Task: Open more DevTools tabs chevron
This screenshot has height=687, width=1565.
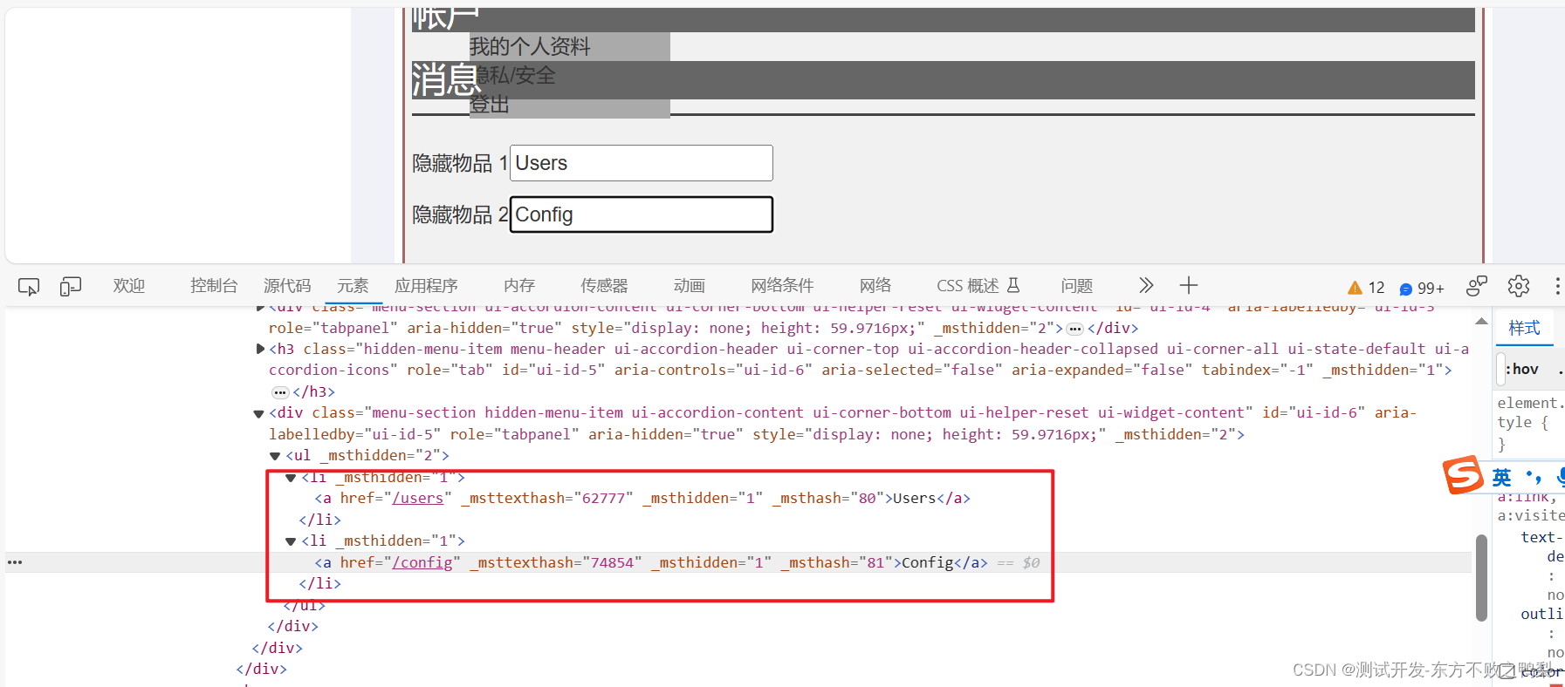Action: click(x=1146, y=285)
